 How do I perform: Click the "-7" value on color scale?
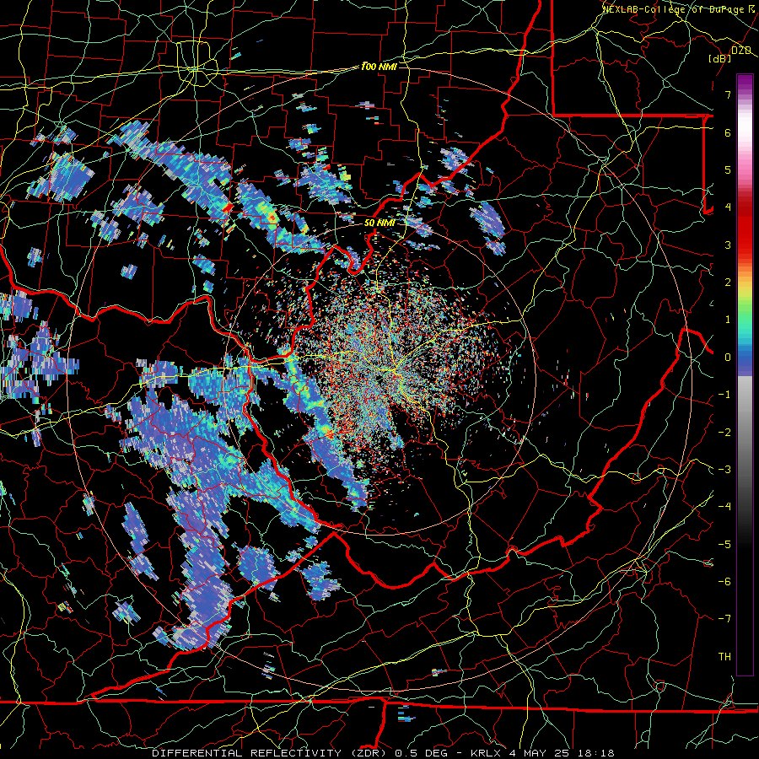[724, 619]
